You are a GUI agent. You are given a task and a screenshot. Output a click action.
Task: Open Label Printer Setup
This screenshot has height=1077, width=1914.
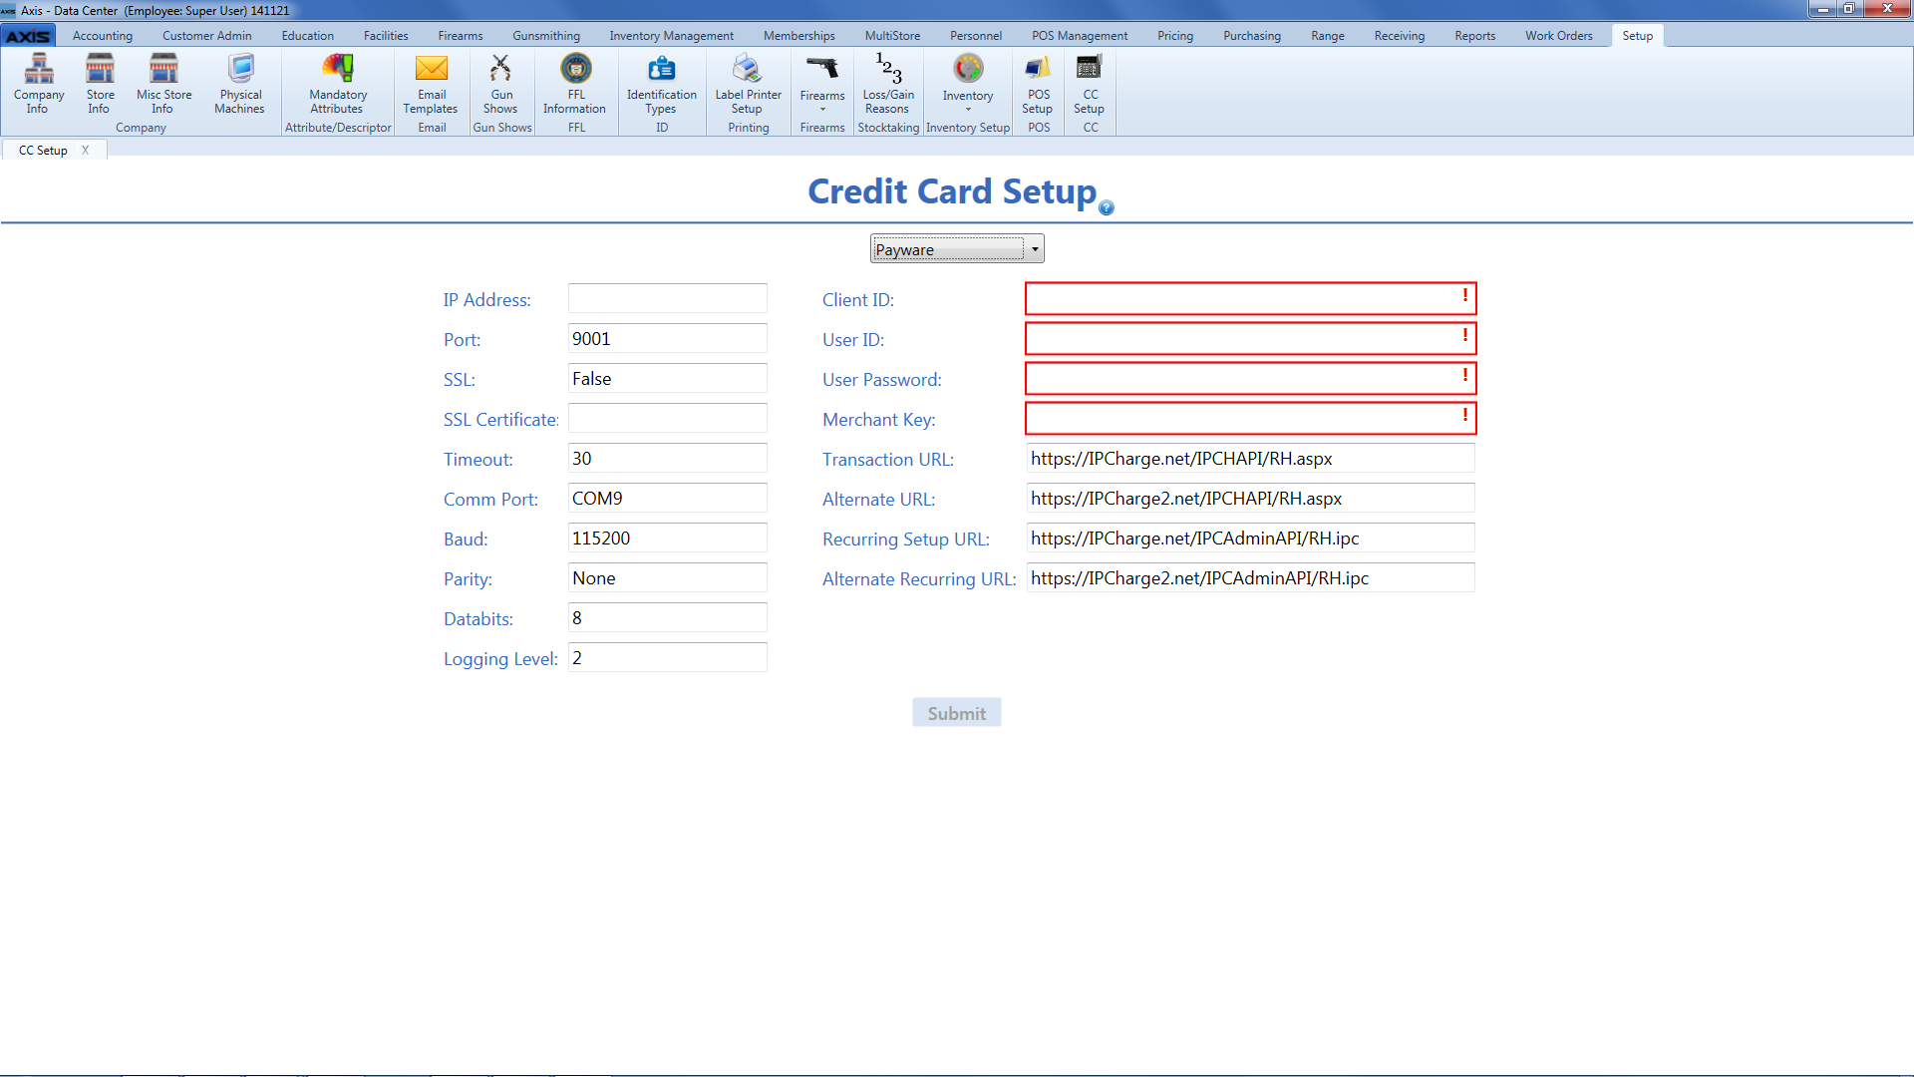coord(748,84)
